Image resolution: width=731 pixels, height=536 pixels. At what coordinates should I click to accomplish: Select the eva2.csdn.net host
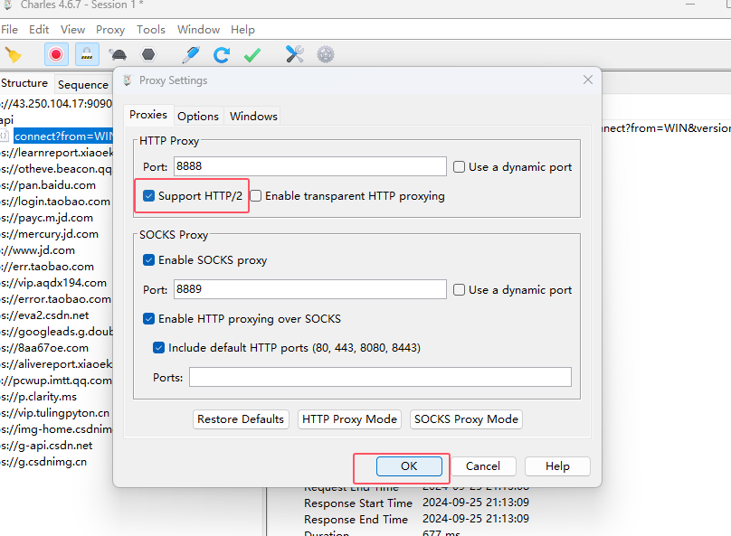tap(44, 315)
